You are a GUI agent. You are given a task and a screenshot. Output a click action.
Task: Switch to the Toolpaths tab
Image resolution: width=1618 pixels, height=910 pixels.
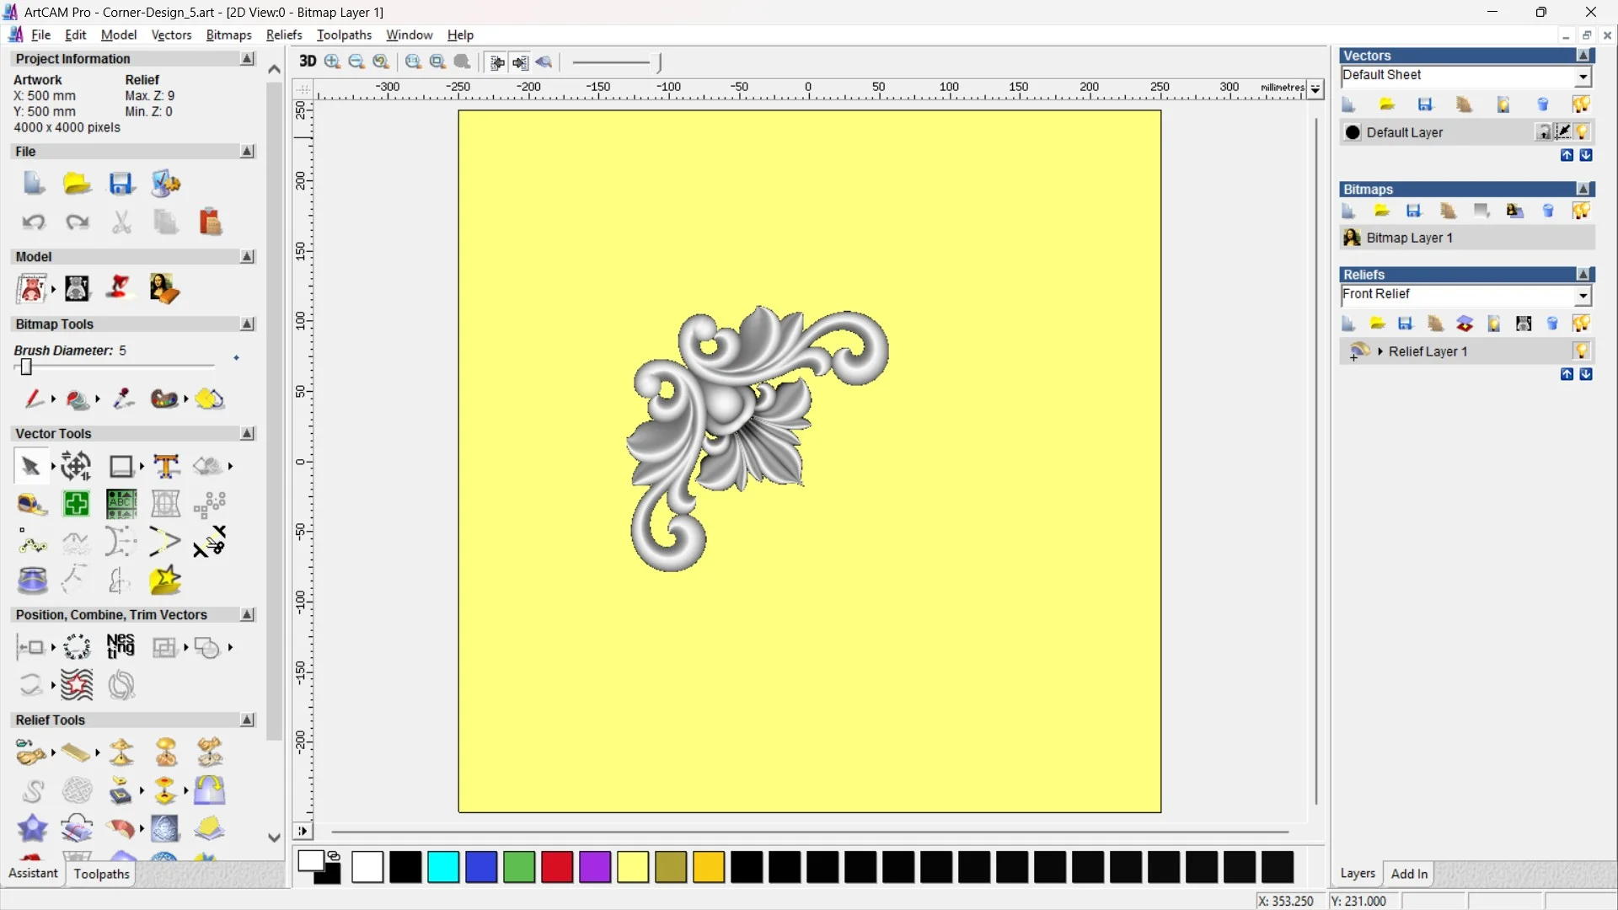[x=101, y=874]
